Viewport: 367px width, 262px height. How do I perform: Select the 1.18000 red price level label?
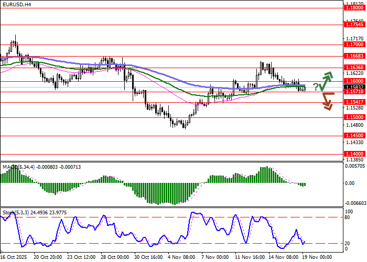tap(354, 8)
